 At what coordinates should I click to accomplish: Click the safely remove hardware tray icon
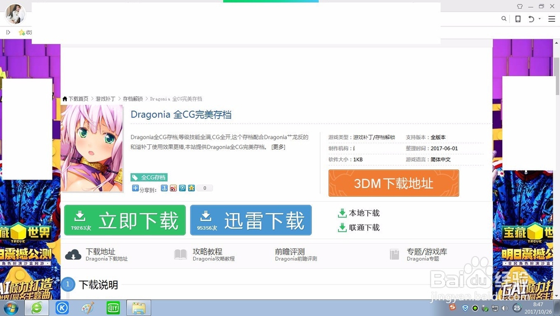(x=485, y=308)
